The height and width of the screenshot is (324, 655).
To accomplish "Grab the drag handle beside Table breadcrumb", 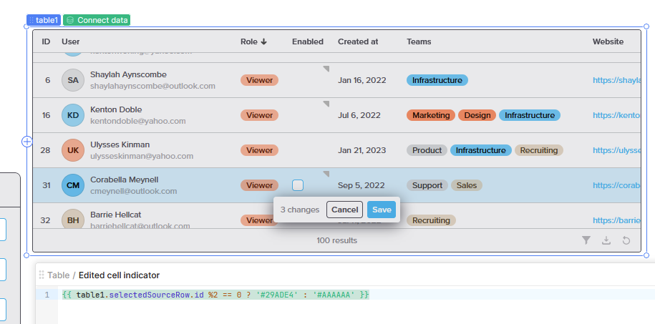I will tap(42, 275).
